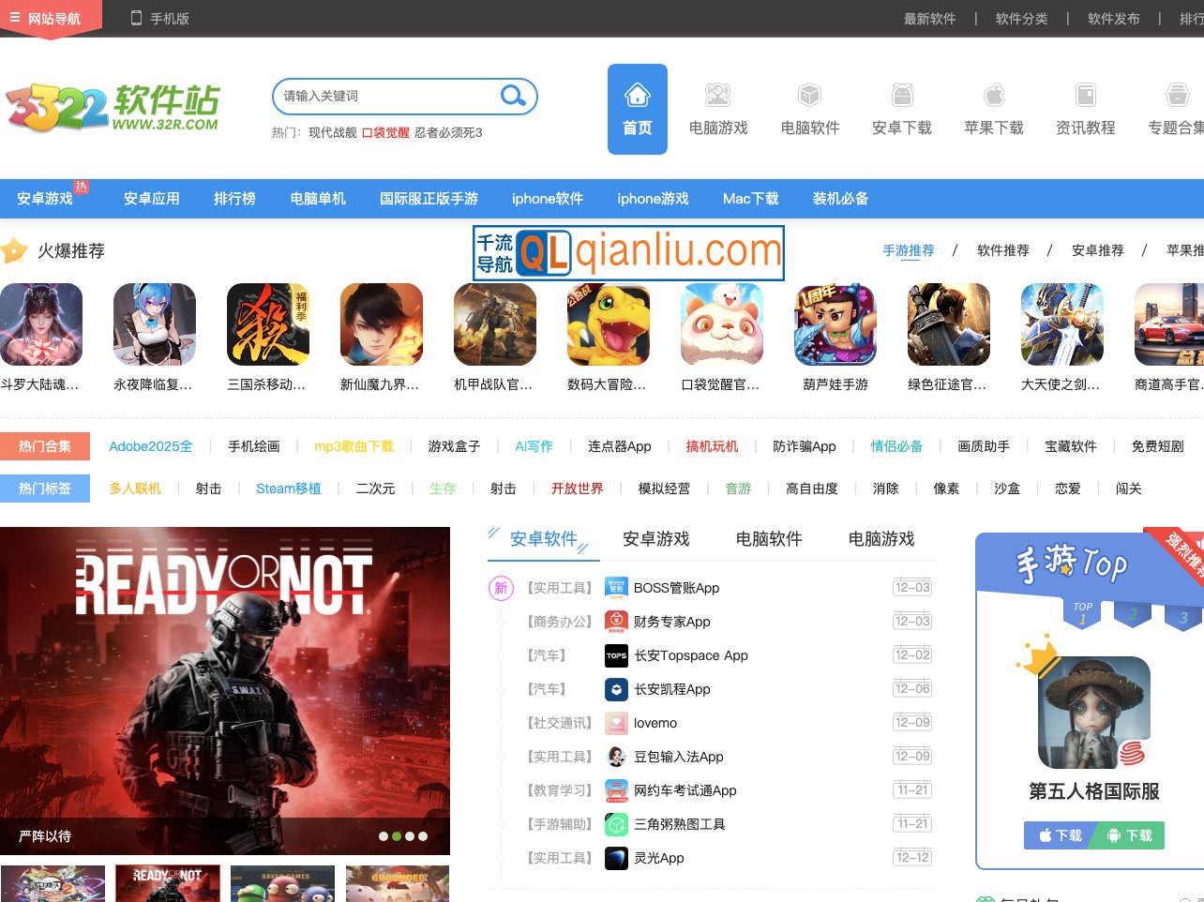Image resolution: width=1204 pixels, height=902 pixels.
Task: Select the 首页 home icon
Action: 637,95
